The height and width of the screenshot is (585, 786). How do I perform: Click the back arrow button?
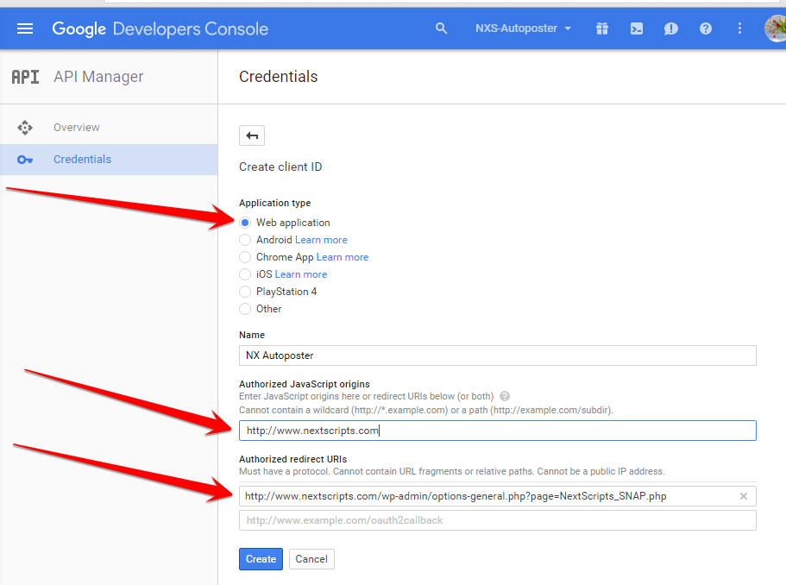click(x=252, y=135)
